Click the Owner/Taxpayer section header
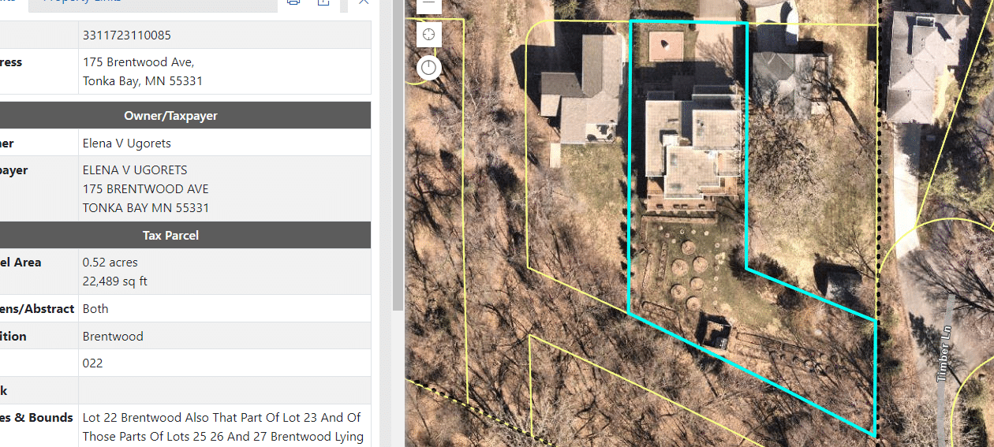The height and width of the screenshot is (447, 994). [x=185, y=116]
